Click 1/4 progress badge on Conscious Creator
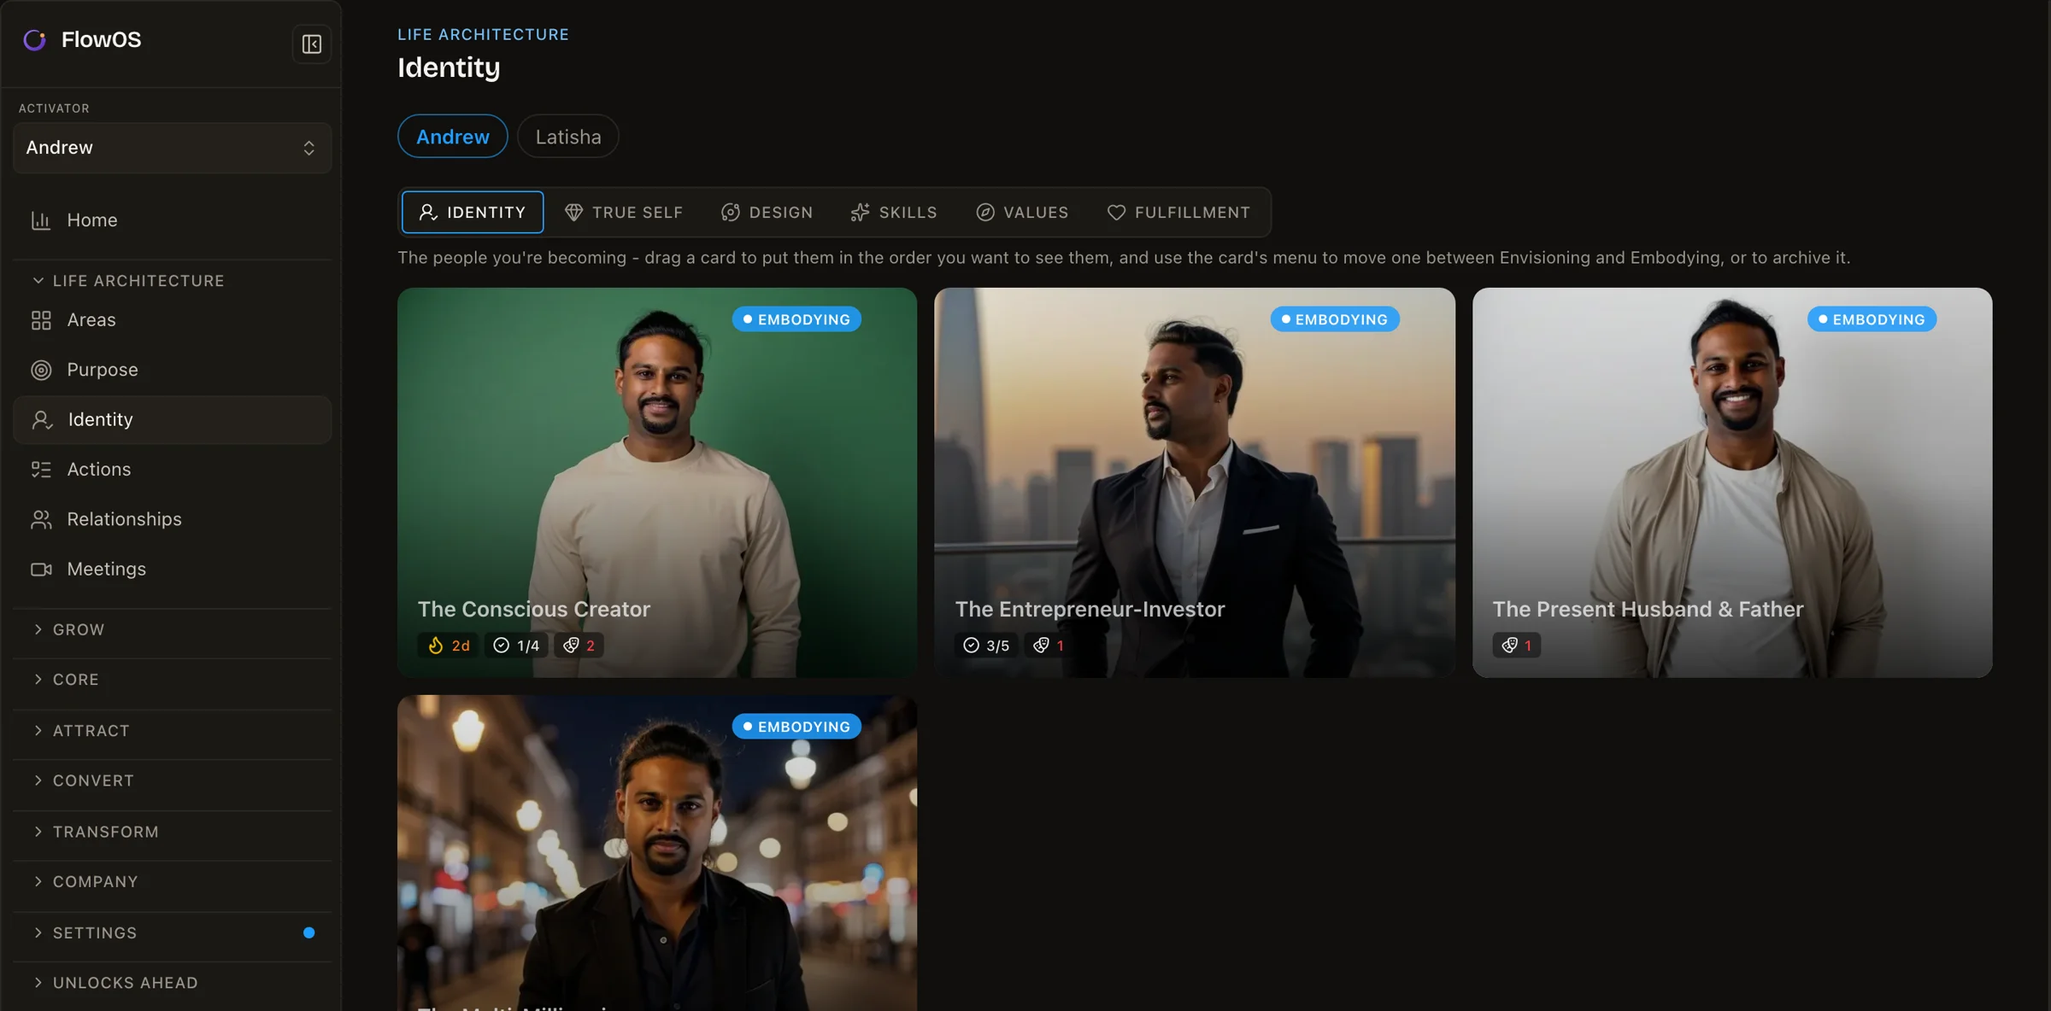 point(516,646)
